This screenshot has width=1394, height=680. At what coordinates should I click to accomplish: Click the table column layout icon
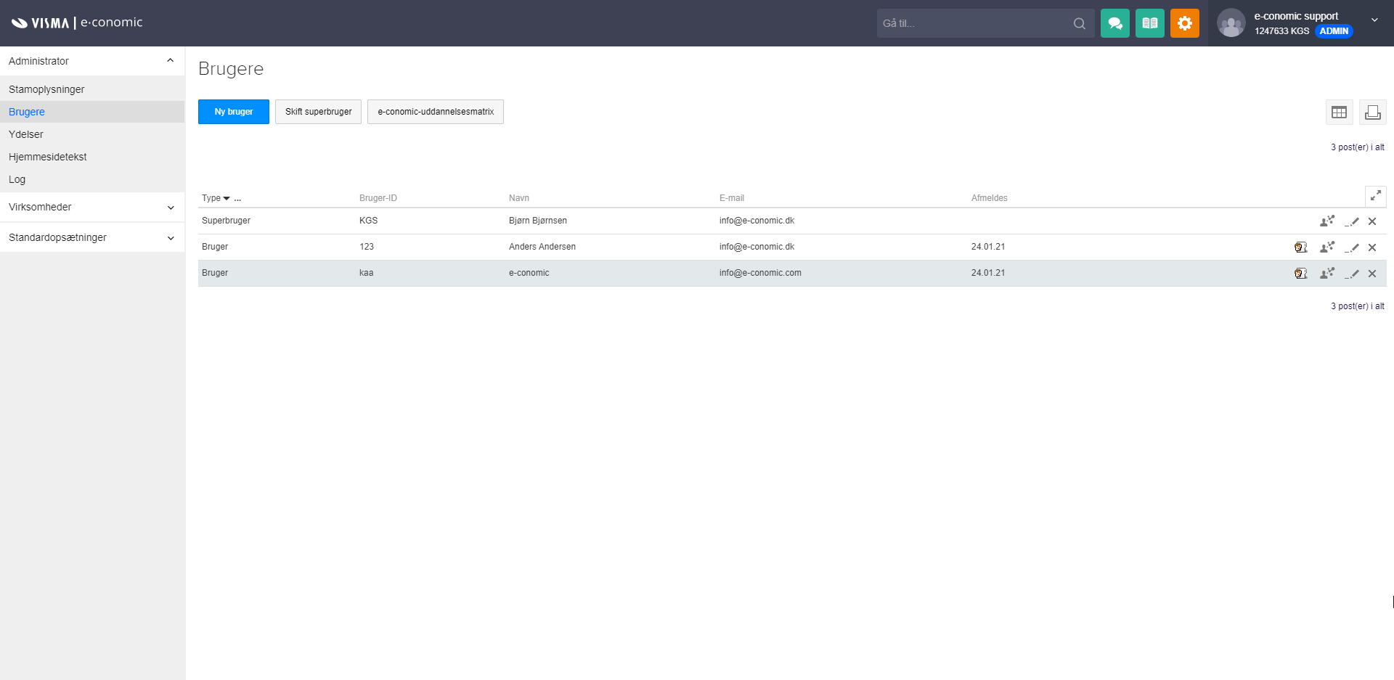tap(1339, 112)
